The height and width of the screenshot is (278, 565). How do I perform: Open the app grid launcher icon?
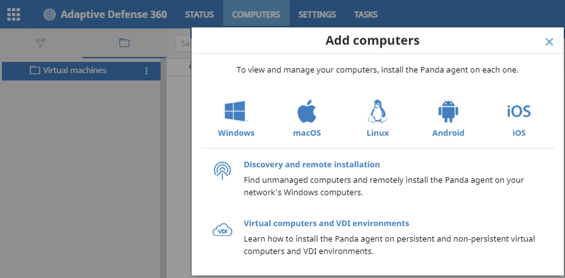pyautogui.click(x=14, y=14)
